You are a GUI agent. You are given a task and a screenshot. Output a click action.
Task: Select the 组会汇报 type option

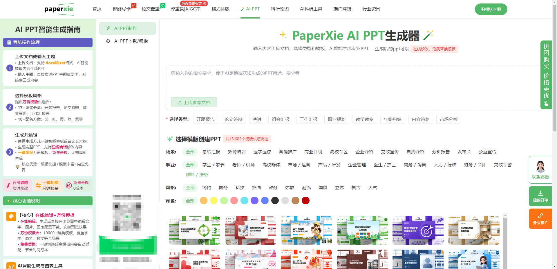pyautogui.click(x=281, y=119)
